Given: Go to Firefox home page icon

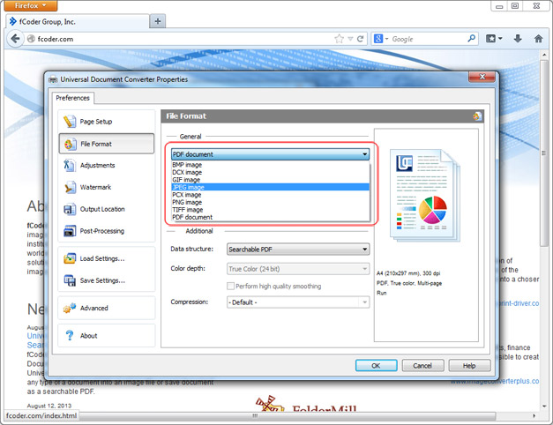Looking at the screenshot, I should point(538,39).
